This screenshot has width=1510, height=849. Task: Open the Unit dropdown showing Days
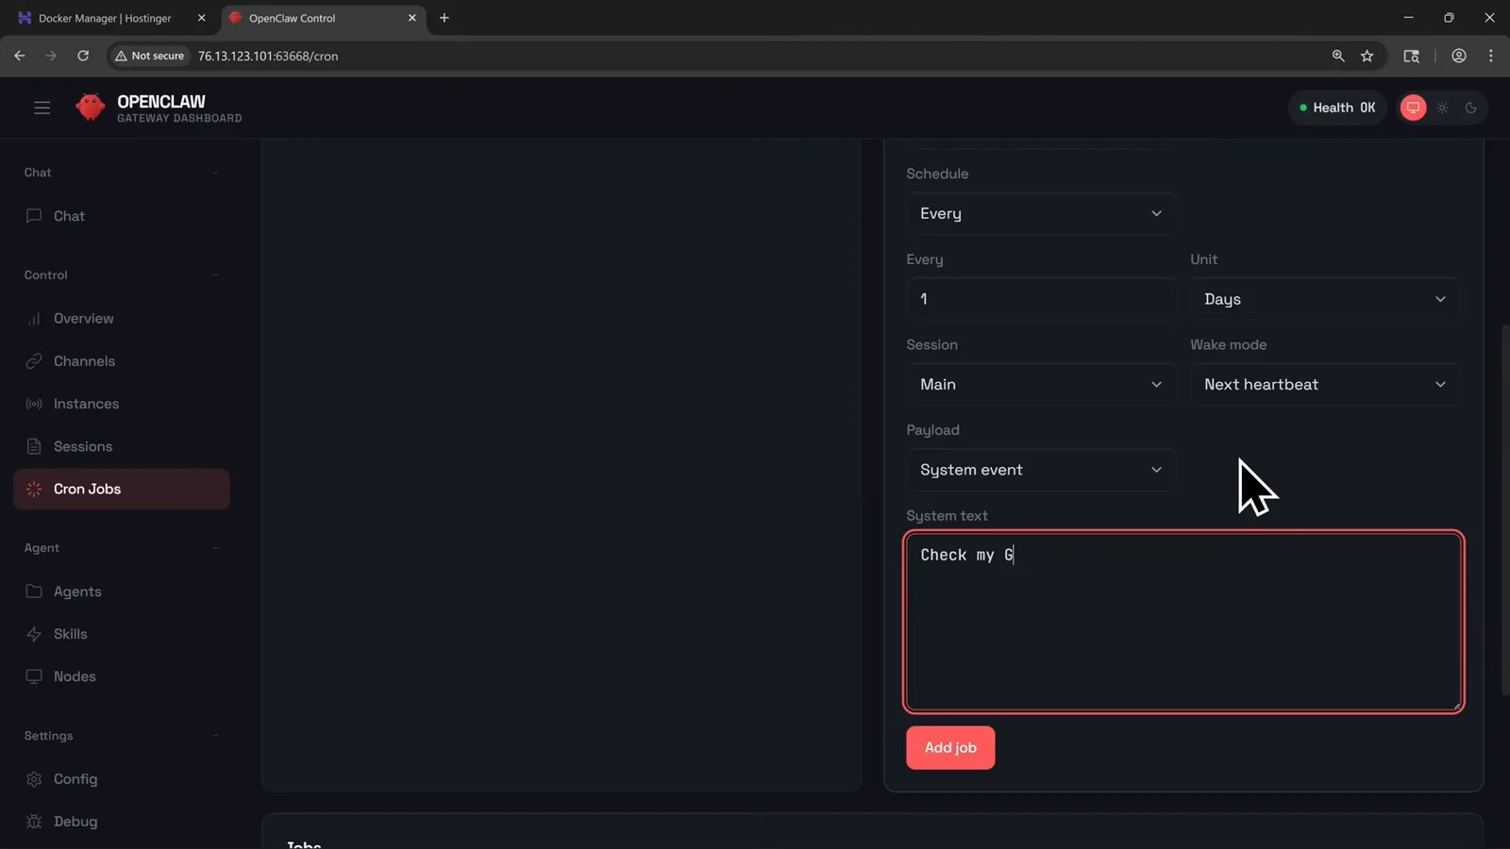(x=1325, y=299)
